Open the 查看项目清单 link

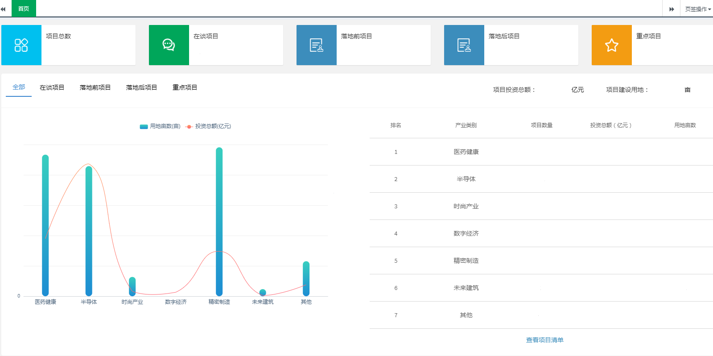544,340
